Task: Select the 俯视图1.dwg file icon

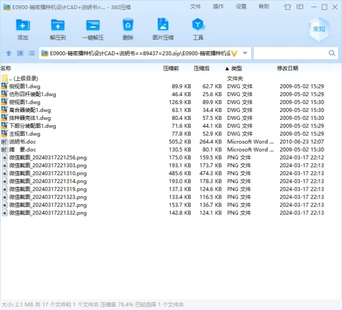Action: 5,102
